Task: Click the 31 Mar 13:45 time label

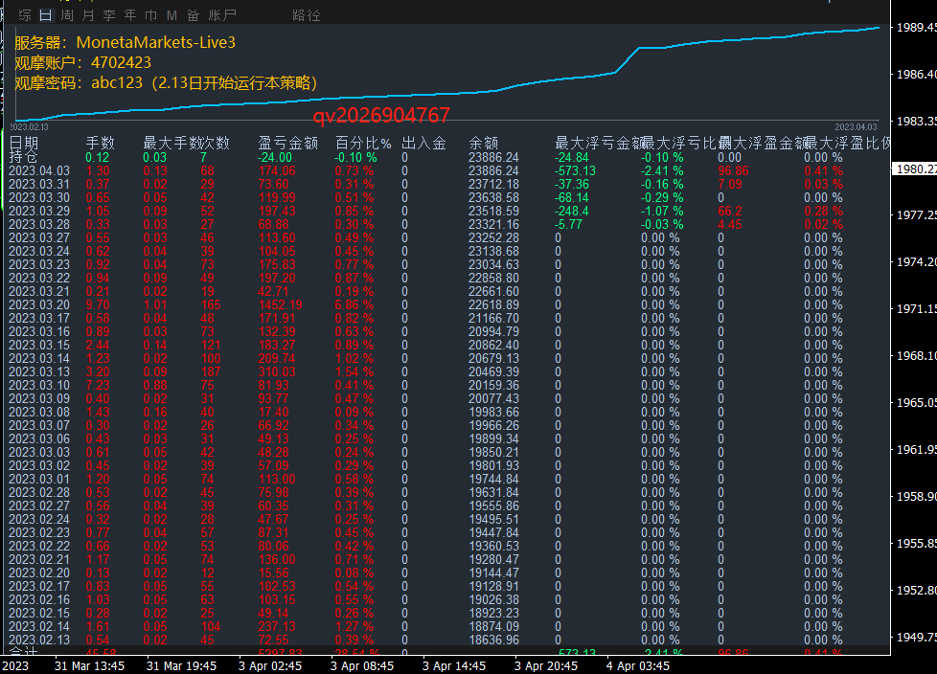Action: [x=90, y=665]
